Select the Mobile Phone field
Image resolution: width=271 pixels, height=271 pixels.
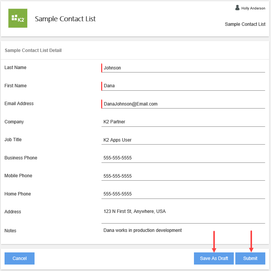click(x=183, y=176)
